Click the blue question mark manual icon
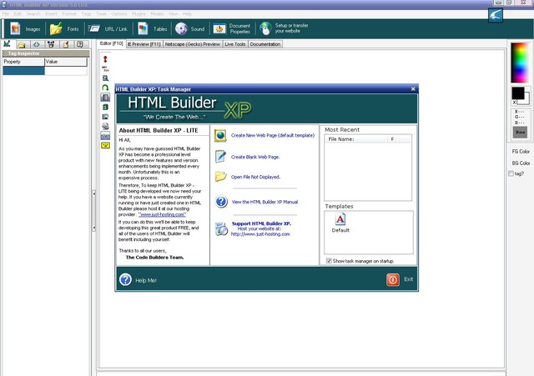Image resolution: width=534 pixels, height=376 pixels. pyautogui.click(x=221, y=202)
